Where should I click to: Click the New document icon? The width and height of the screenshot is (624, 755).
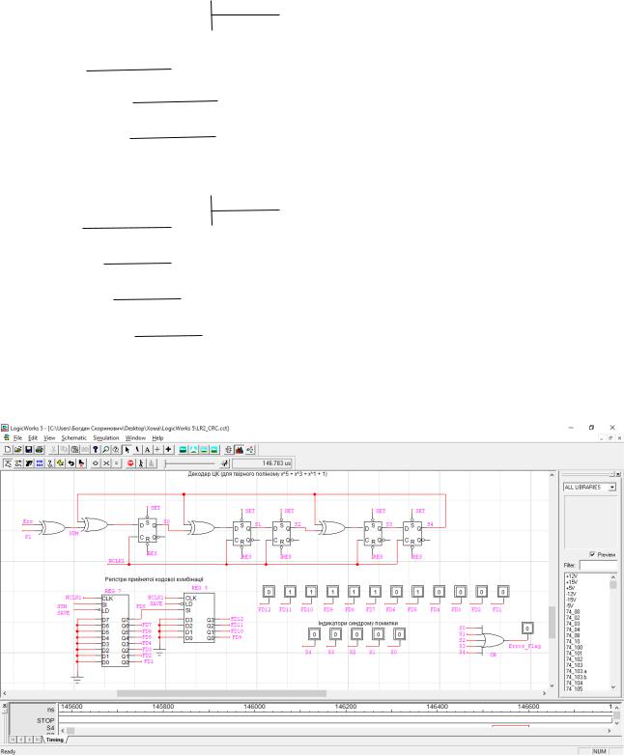8,450
